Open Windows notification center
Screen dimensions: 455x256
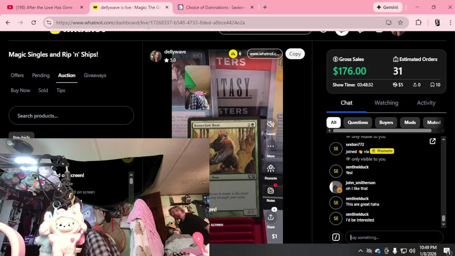447,251
